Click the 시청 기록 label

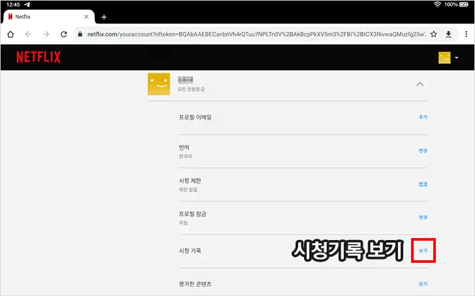tap(190, 250)
